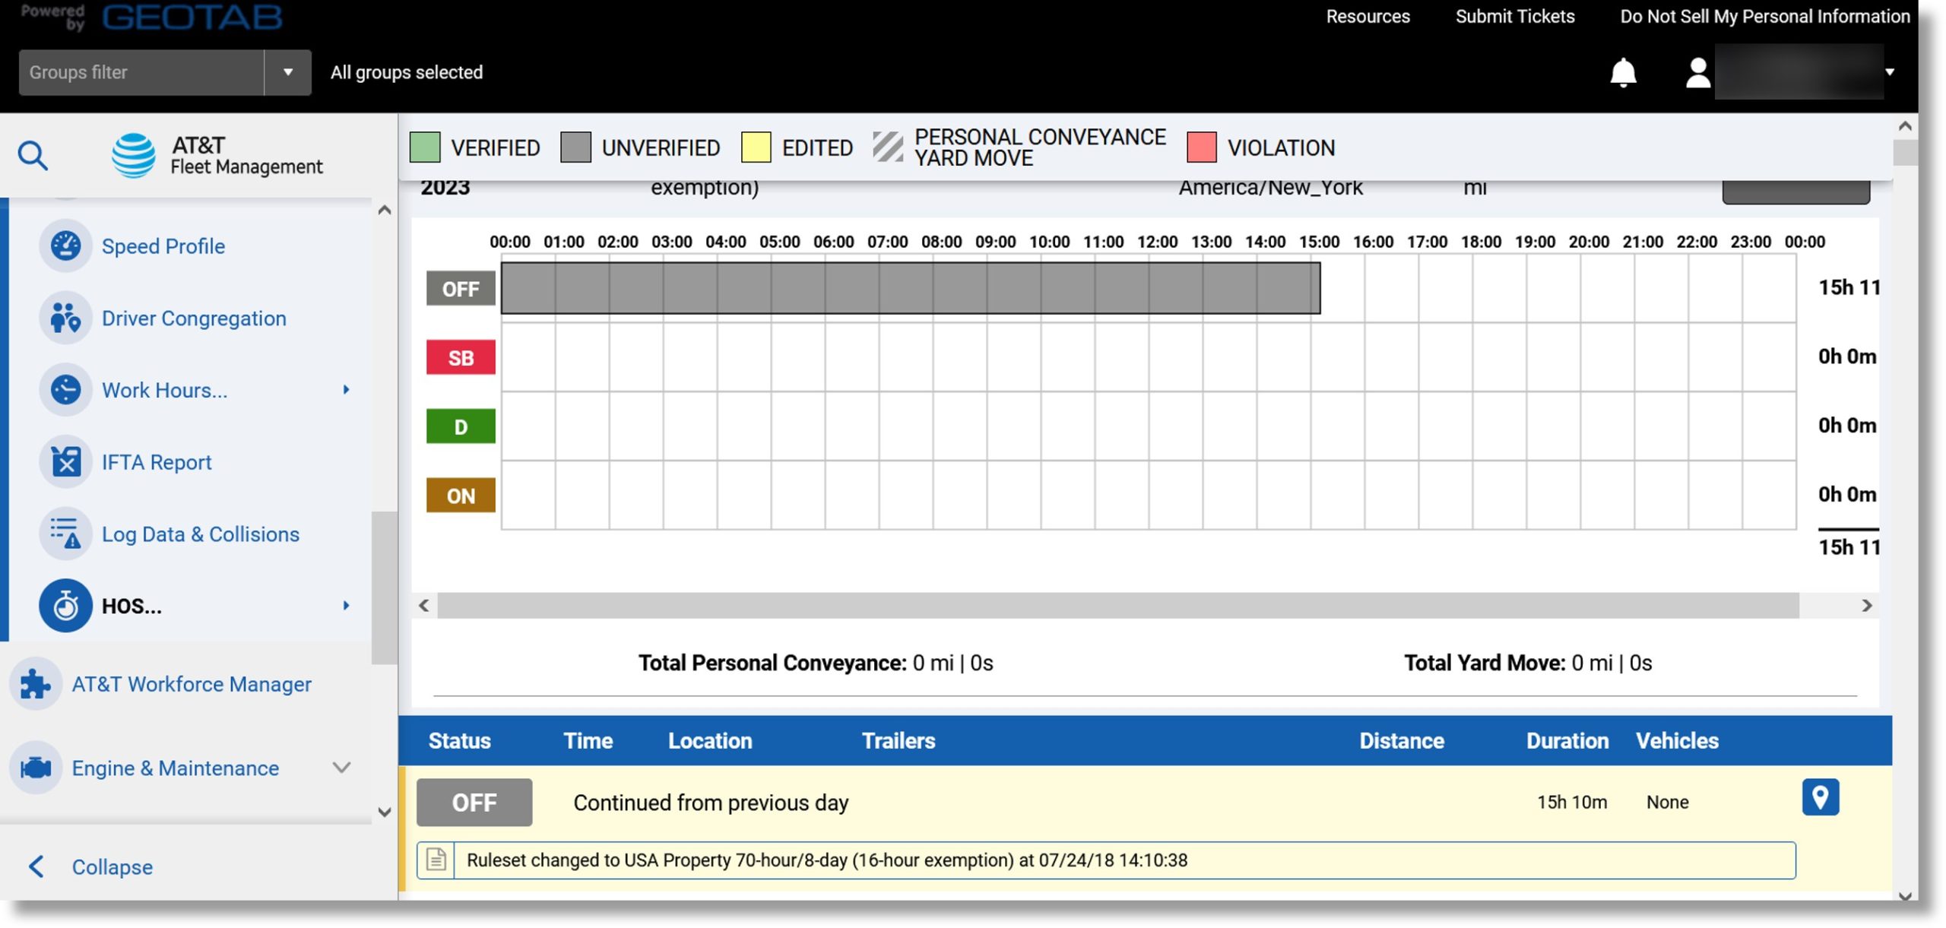Screen dimensions: 1946x928
Task: Click the Personal Conveyance hatched legend swatch
Action: click(x=887, y=147)
